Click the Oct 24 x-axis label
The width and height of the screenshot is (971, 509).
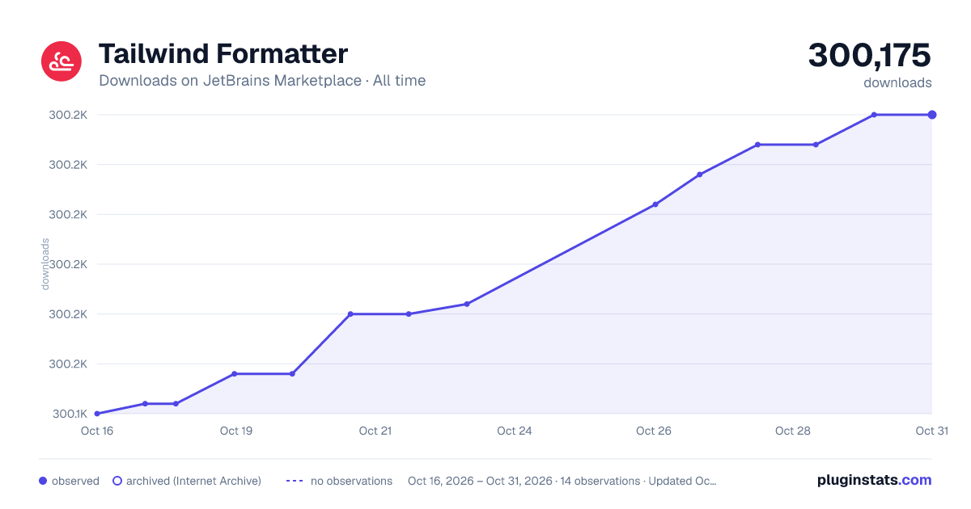515,431
